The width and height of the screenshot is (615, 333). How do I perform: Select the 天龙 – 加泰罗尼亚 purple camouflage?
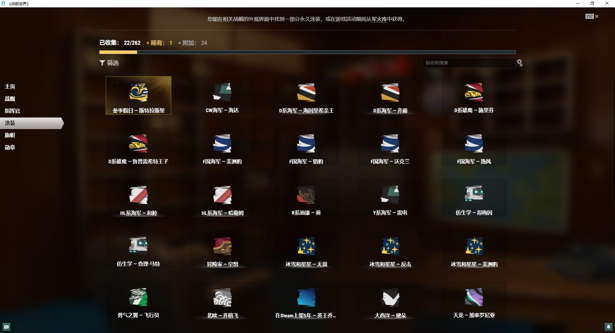[x=474, y=297]
